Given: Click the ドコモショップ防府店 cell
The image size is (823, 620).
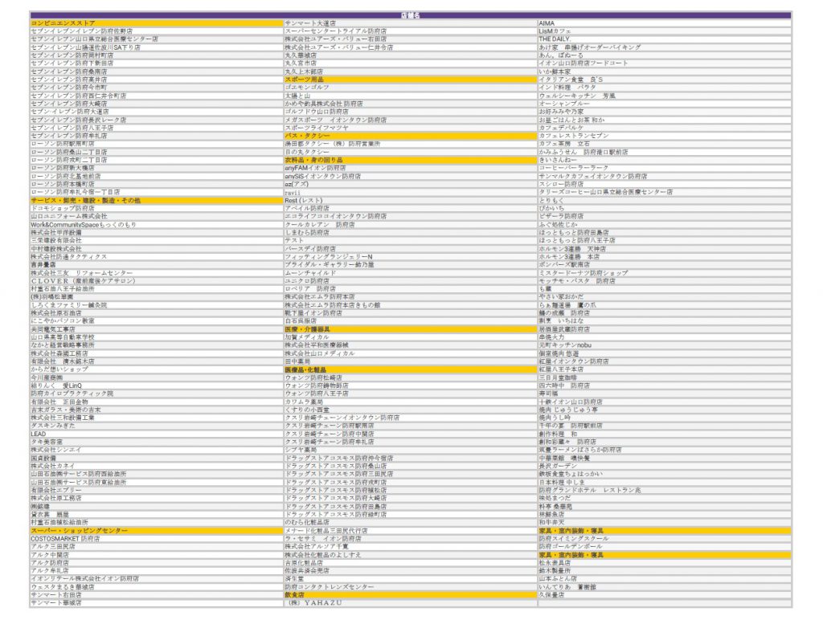Looking at the screenshot, I should (63, 208).
